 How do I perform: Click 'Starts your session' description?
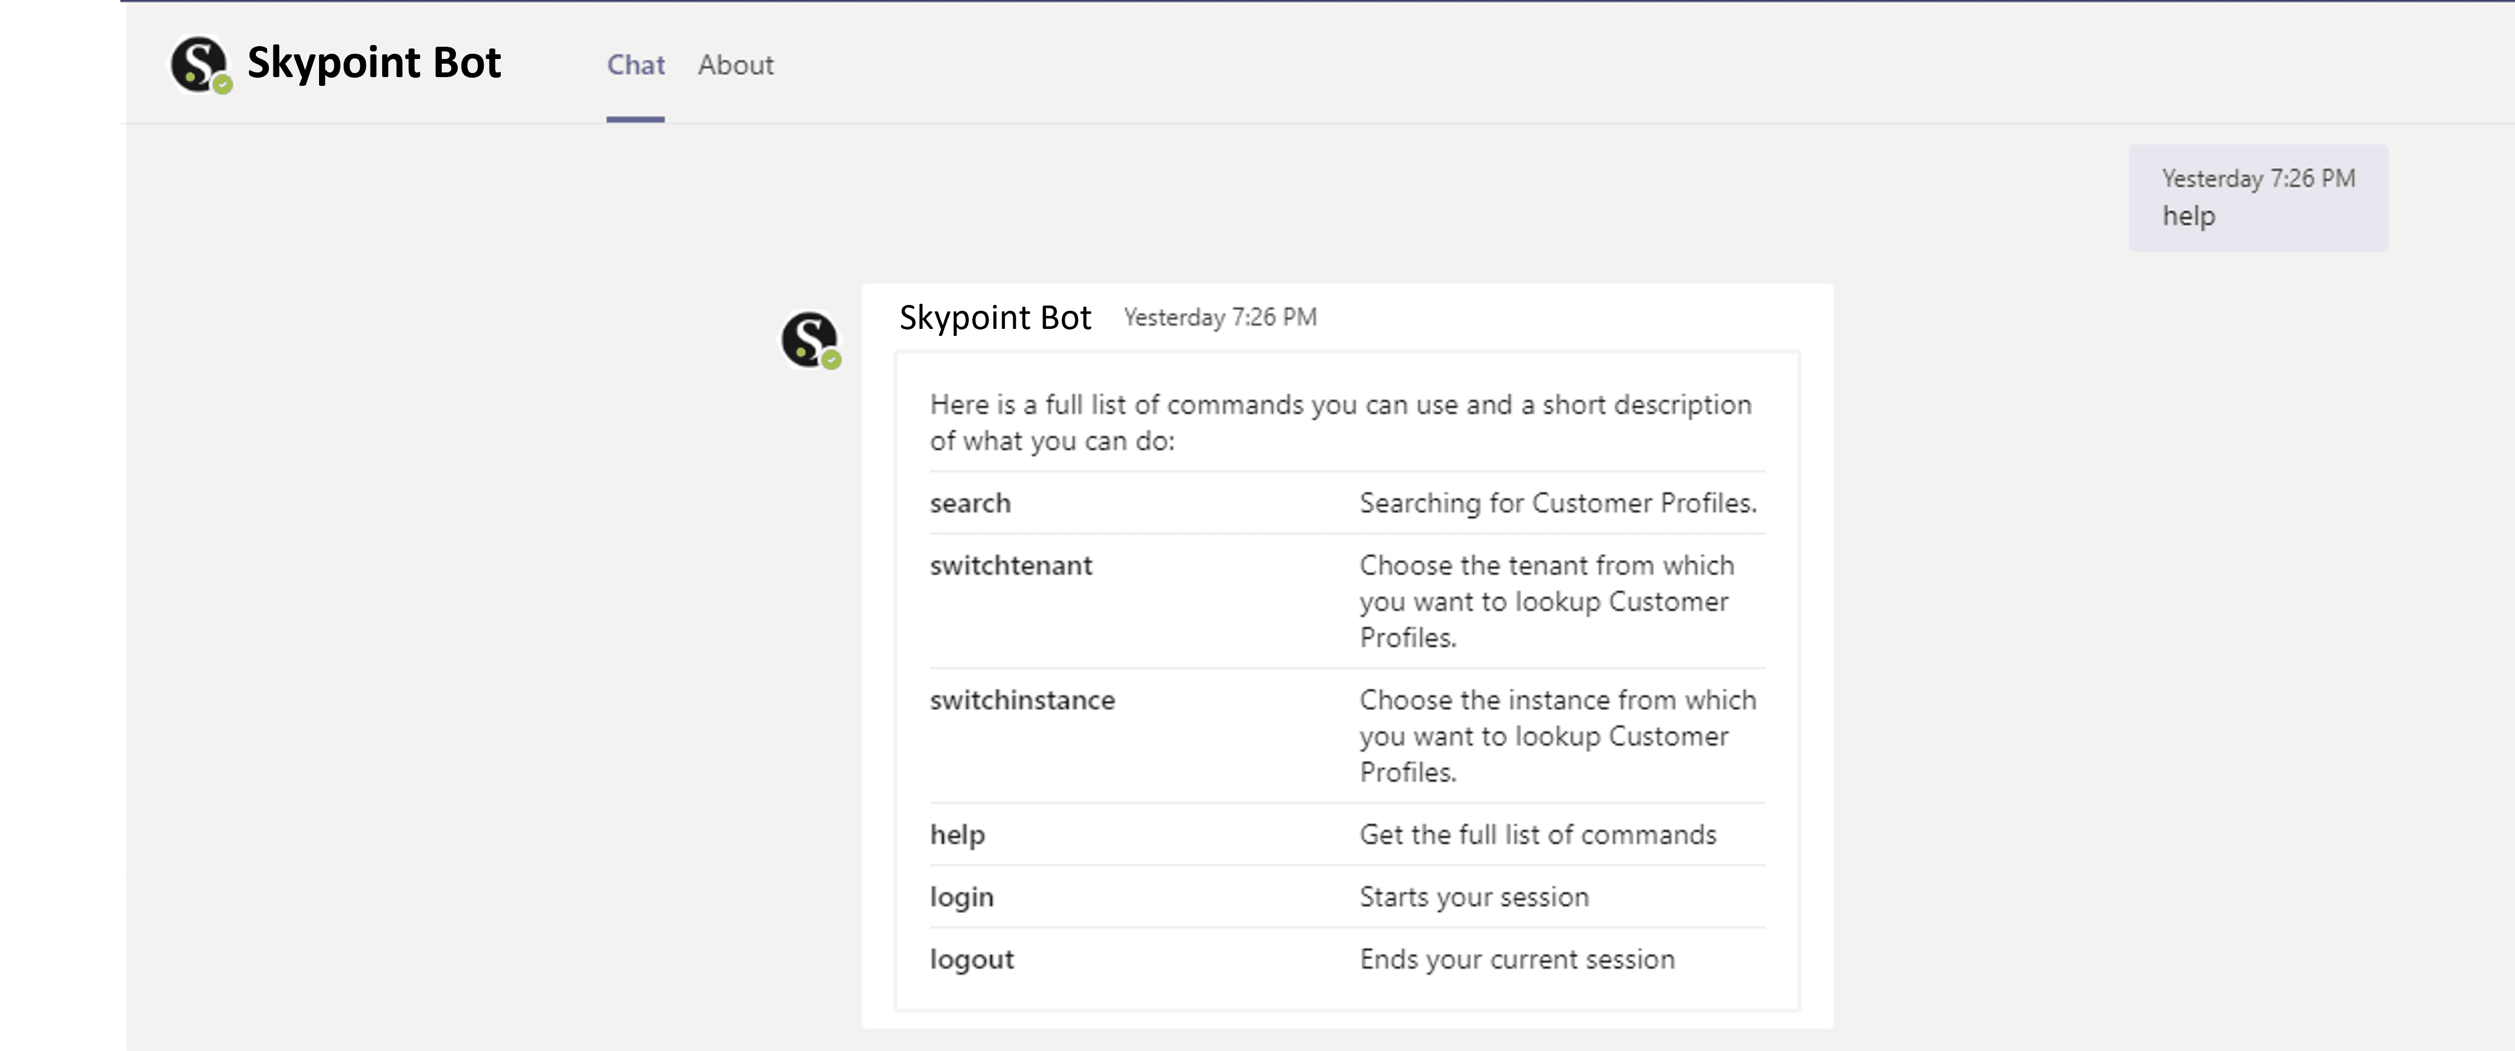pos(1474,898)
